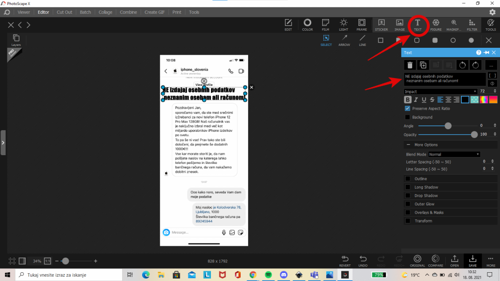
Task: Switch to the Batch tab
Action: [x=85, y=12]
